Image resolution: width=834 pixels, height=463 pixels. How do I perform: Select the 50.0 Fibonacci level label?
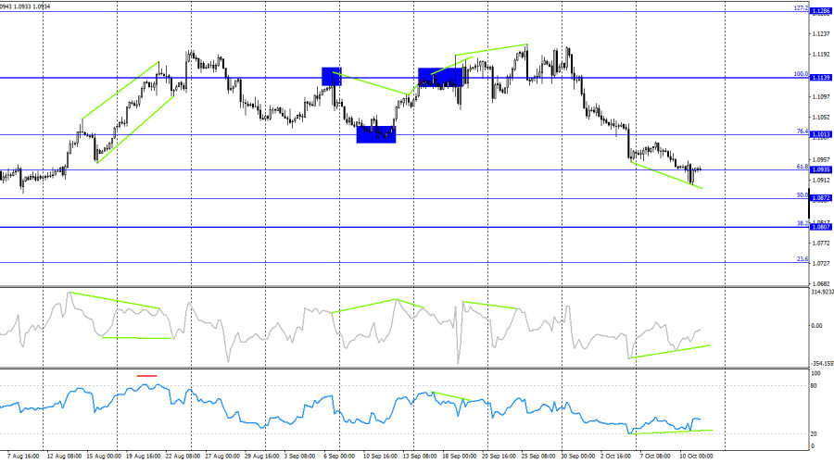click(x=802, y=195)
